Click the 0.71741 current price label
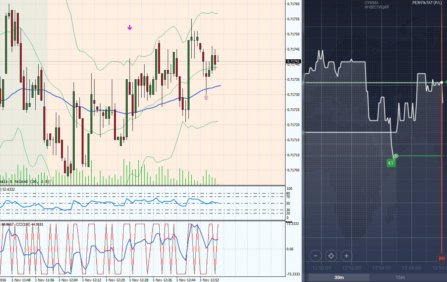 (x=293, y=62)
